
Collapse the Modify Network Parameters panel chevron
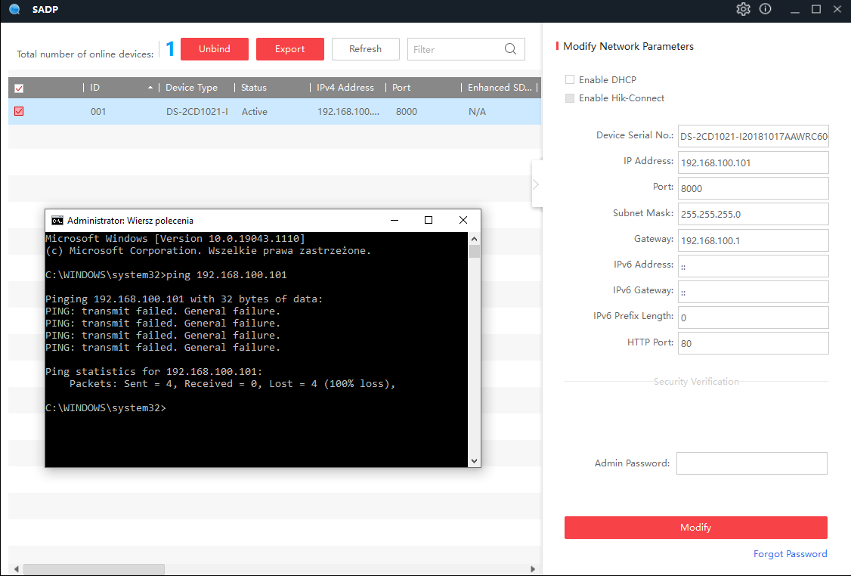tap(535, 184)
